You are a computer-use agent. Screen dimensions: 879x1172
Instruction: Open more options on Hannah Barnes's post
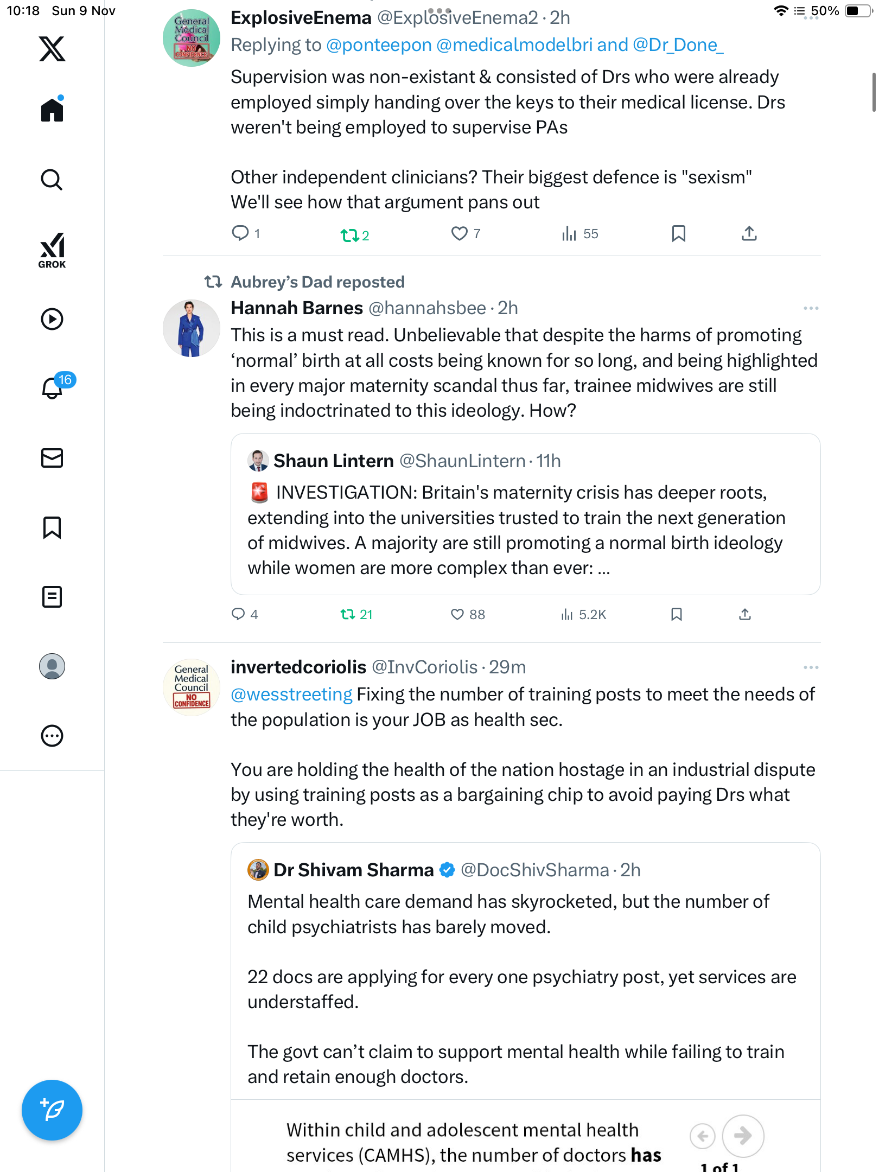(811, 308)
